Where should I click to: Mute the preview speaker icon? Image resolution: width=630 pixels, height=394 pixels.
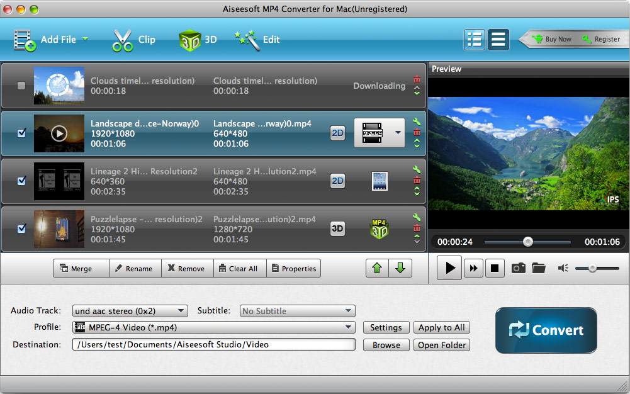[x=563, y=268]
